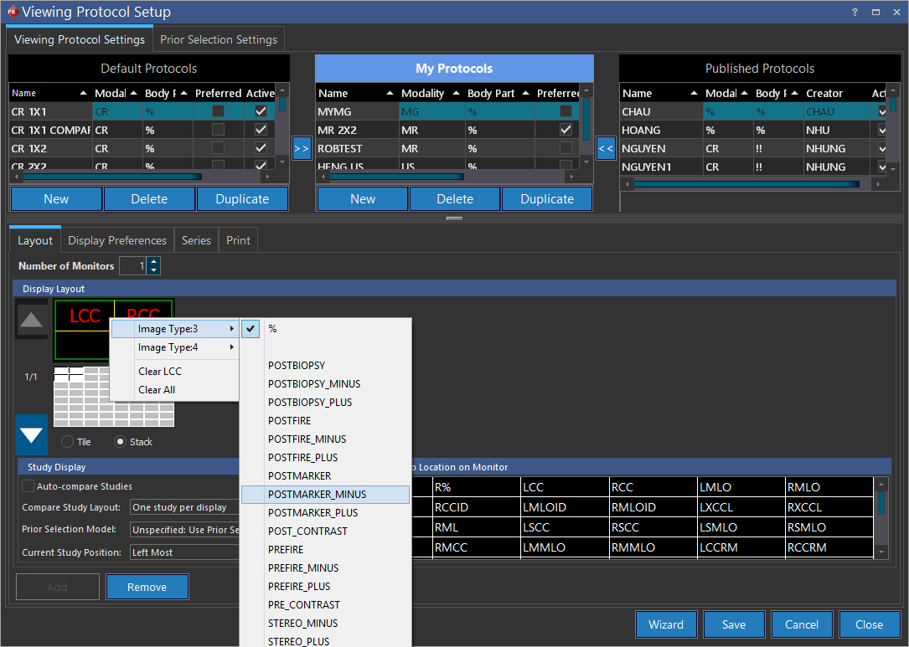Toggle the Preferred checkbox for MR 2X2
This screenshot has height=647, width=909.
(x=566, y=130)
